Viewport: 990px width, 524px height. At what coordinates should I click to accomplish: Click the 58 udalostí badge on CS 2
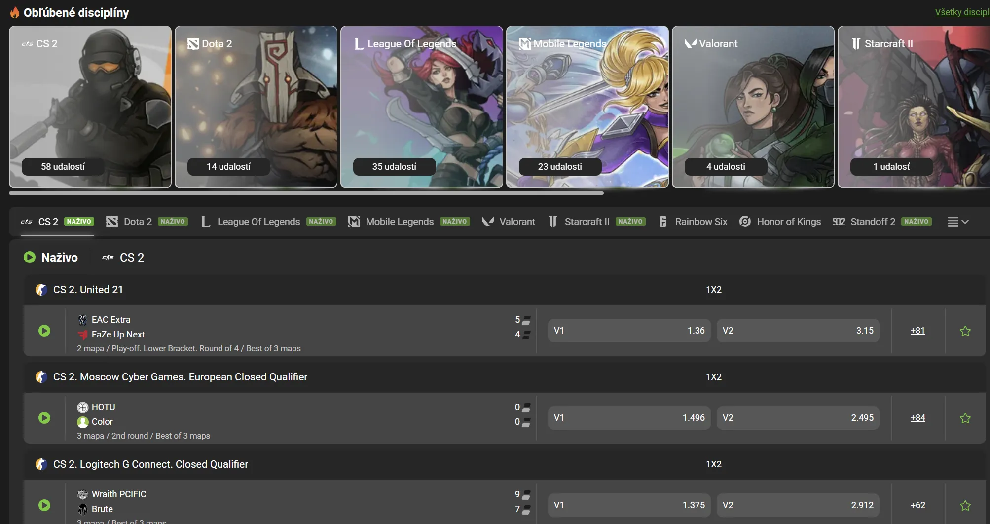[x=63, y=167]
